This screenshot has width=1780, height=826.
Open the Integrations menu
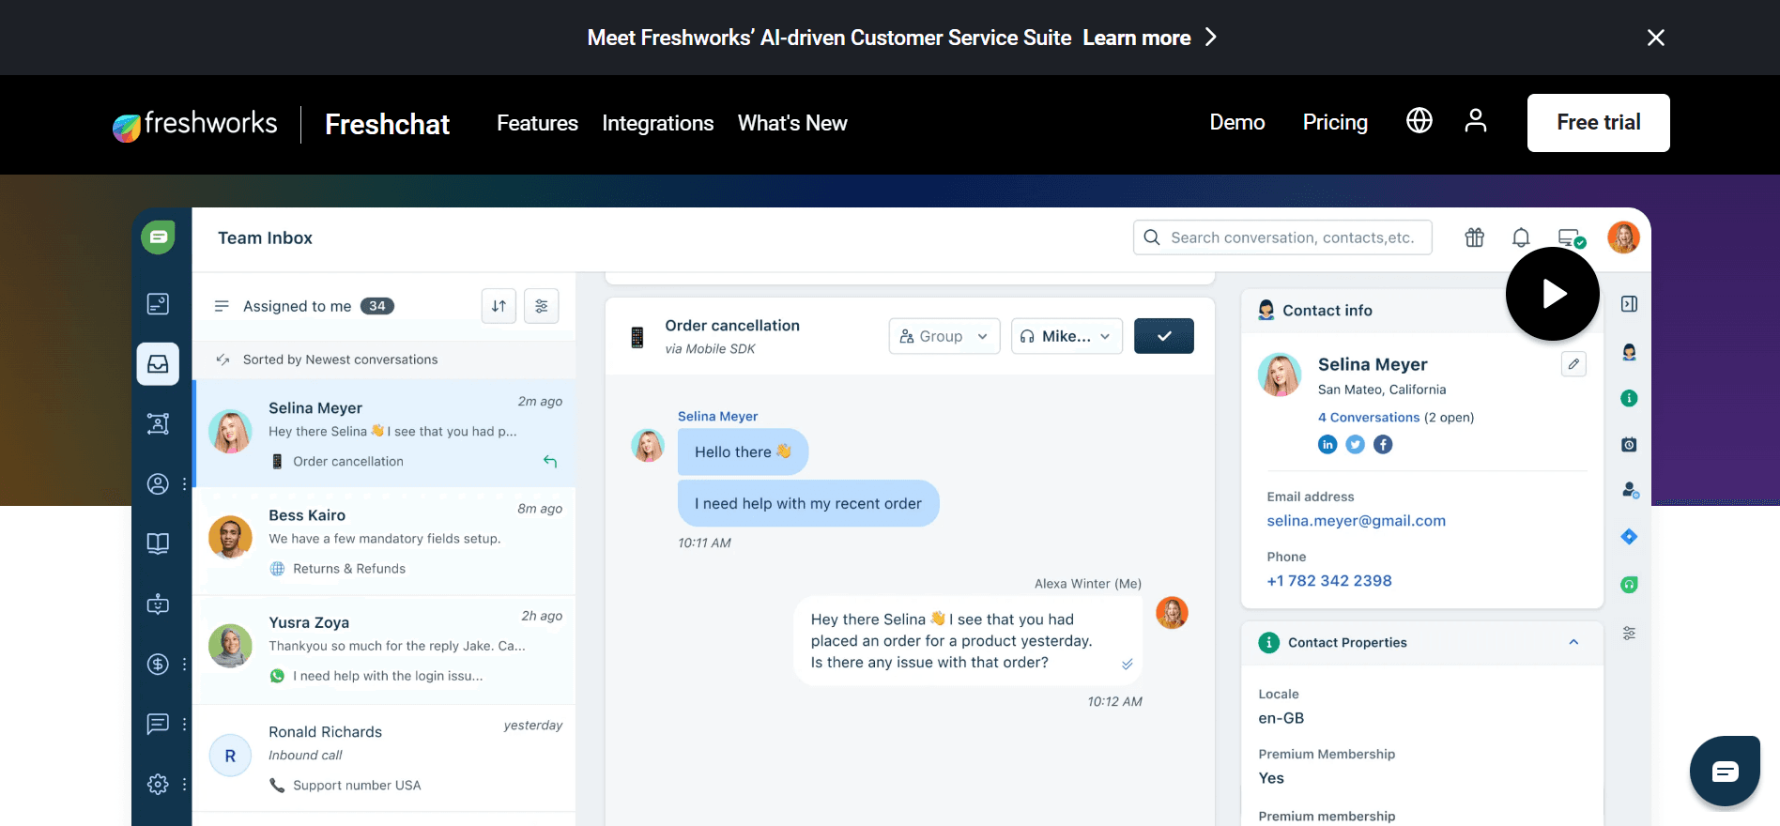point(657,123)
